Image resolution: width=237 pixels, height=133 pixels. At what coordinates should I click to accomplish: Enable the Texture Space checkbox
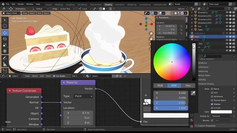212,100
